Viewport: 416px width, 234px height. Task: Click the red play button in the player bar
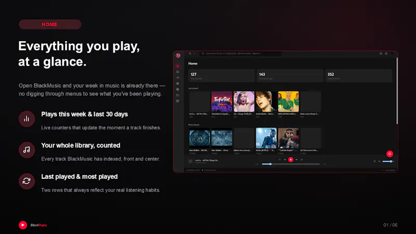[x=291, y=160]
